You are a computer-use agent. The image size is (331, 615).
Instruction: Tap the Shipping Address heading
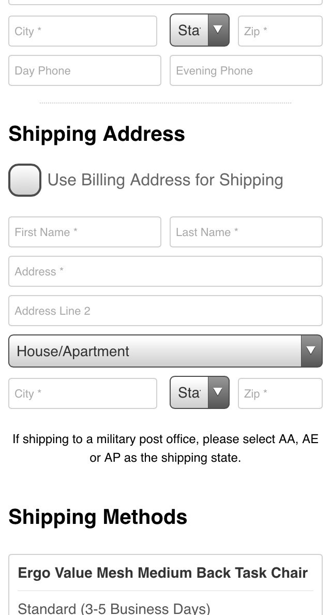click(97, 134)
